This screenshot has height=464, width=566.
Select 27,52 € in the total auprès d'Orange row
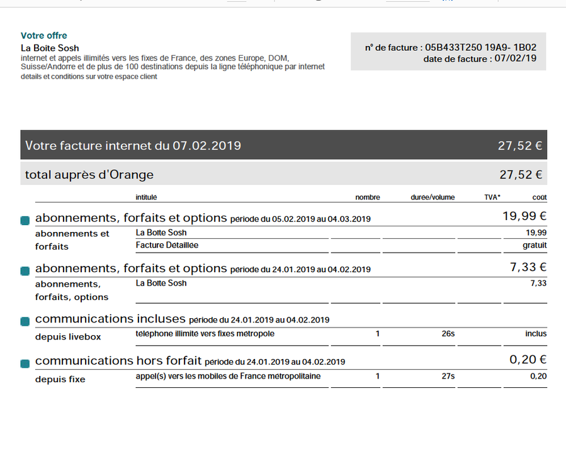click(x=521, y=175)
